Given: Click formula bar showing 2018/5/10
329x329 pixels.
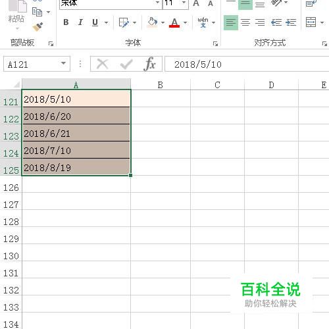Looking at the screenshot, I should pos(247,64).
